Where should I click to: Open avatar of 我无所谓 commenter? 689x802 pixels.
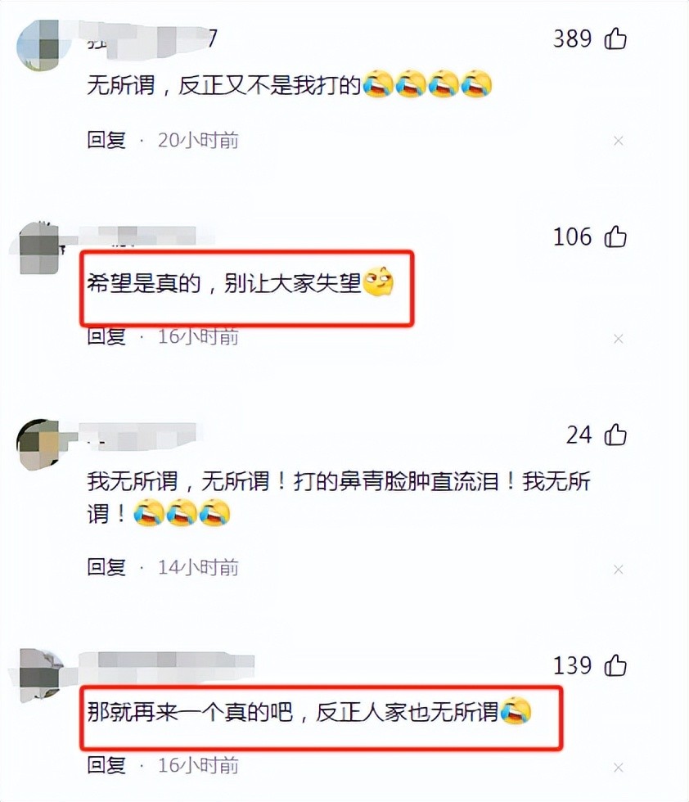[x=39, y=444]
